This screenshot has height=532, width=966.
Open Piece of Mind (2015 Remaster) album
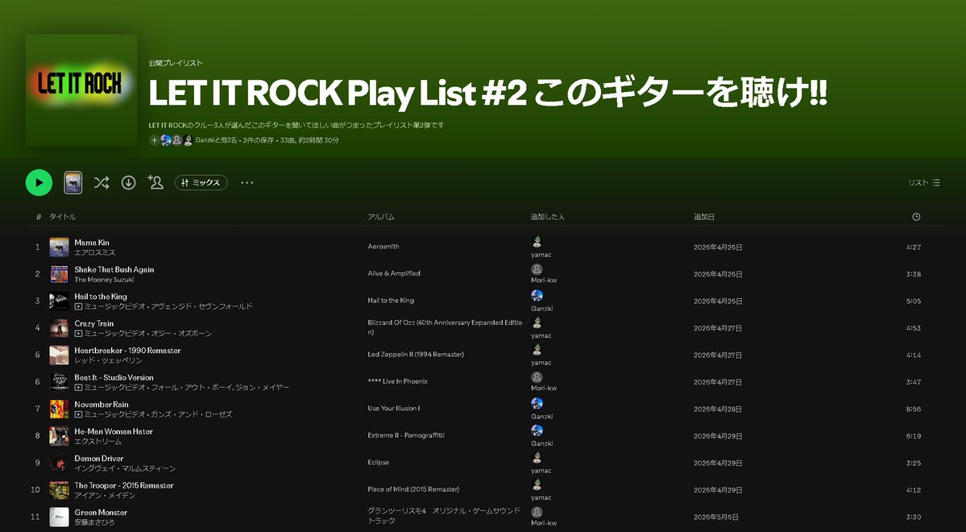tap(413, 489)
